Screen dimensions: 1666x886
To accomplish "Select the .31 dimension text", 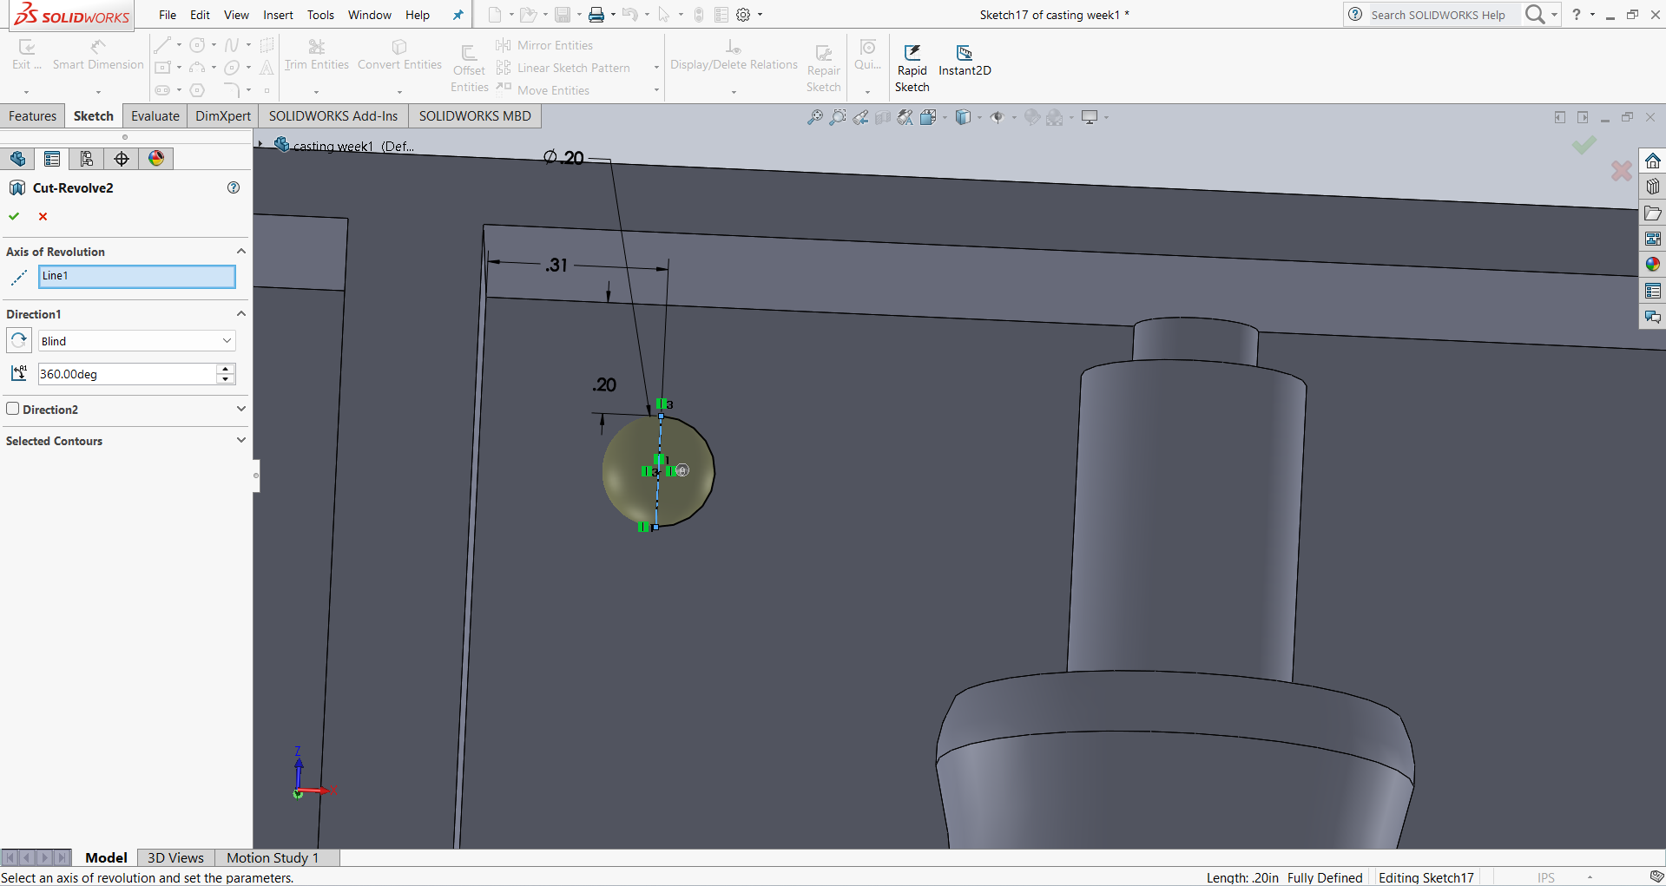I will click(x=556, y=265).
